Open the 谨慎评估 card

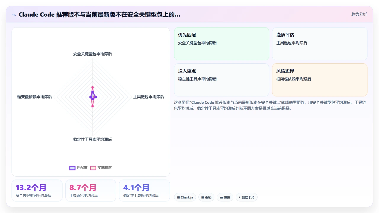(320, 44)
